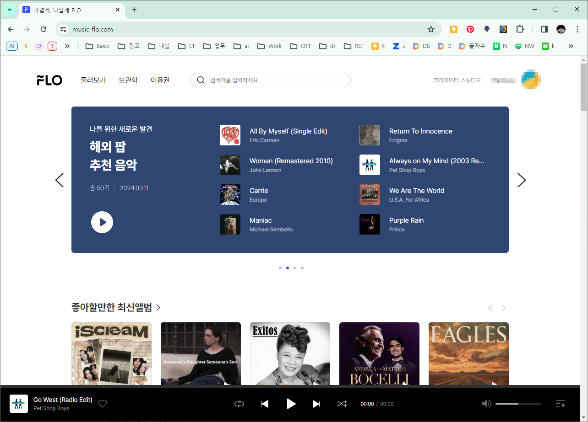This screenshot has width=588, height=422.
Task: Adjust the player volume slider
Action: 518,404
